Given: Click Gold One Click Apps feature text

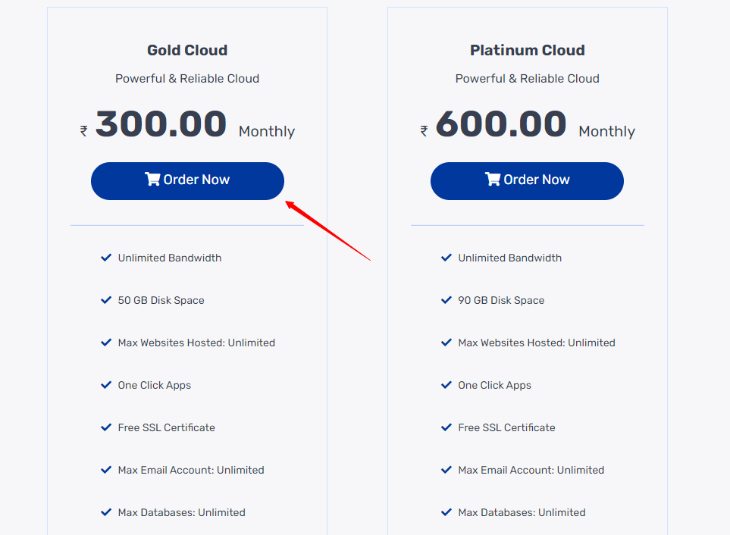Looking at the screenshot, I should [155, 385].
